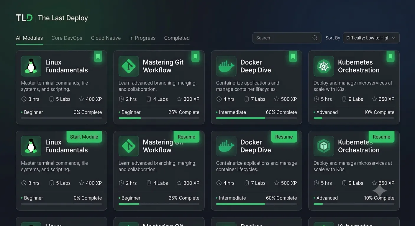415x226 pixels.
Task: Click the star icon beside 650 XP on the bookmarked Kubernetes card
Action: tap(374, 99)
